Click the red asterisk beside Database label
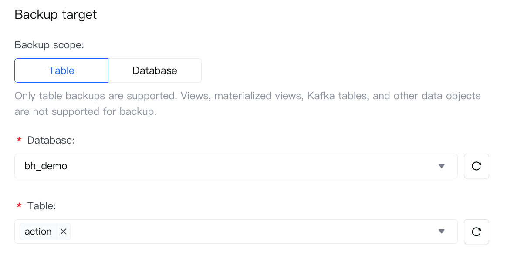Image resolution: width=507 pixels, height=255 pixels. pyautogui.click(x=19, y=141)
